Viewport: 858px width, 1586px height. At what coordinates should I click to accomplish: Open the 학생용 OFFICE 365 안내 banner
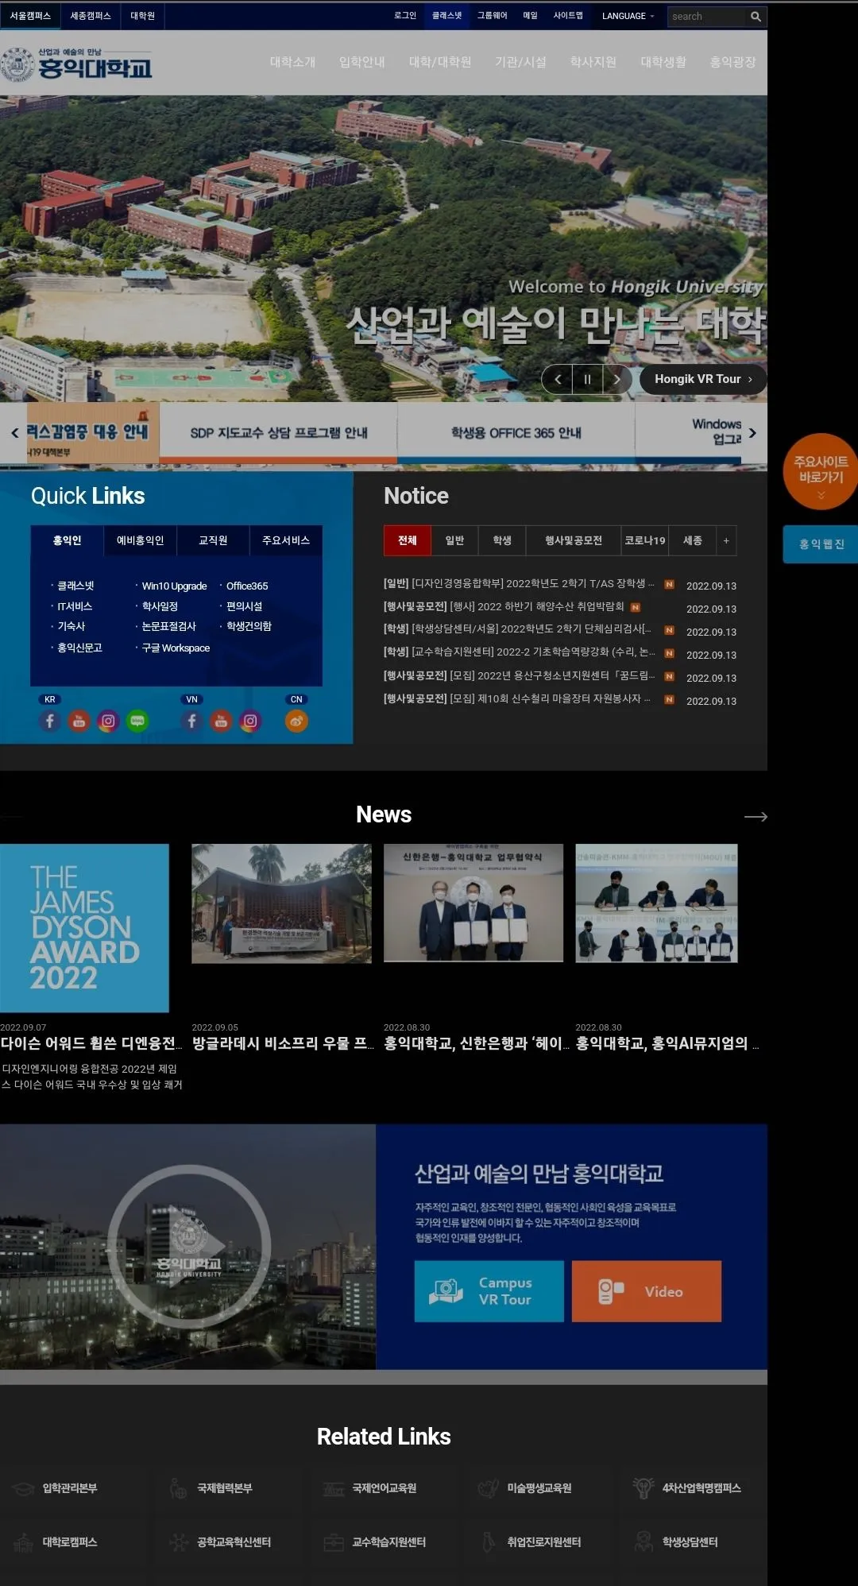(x=516, y=433)
